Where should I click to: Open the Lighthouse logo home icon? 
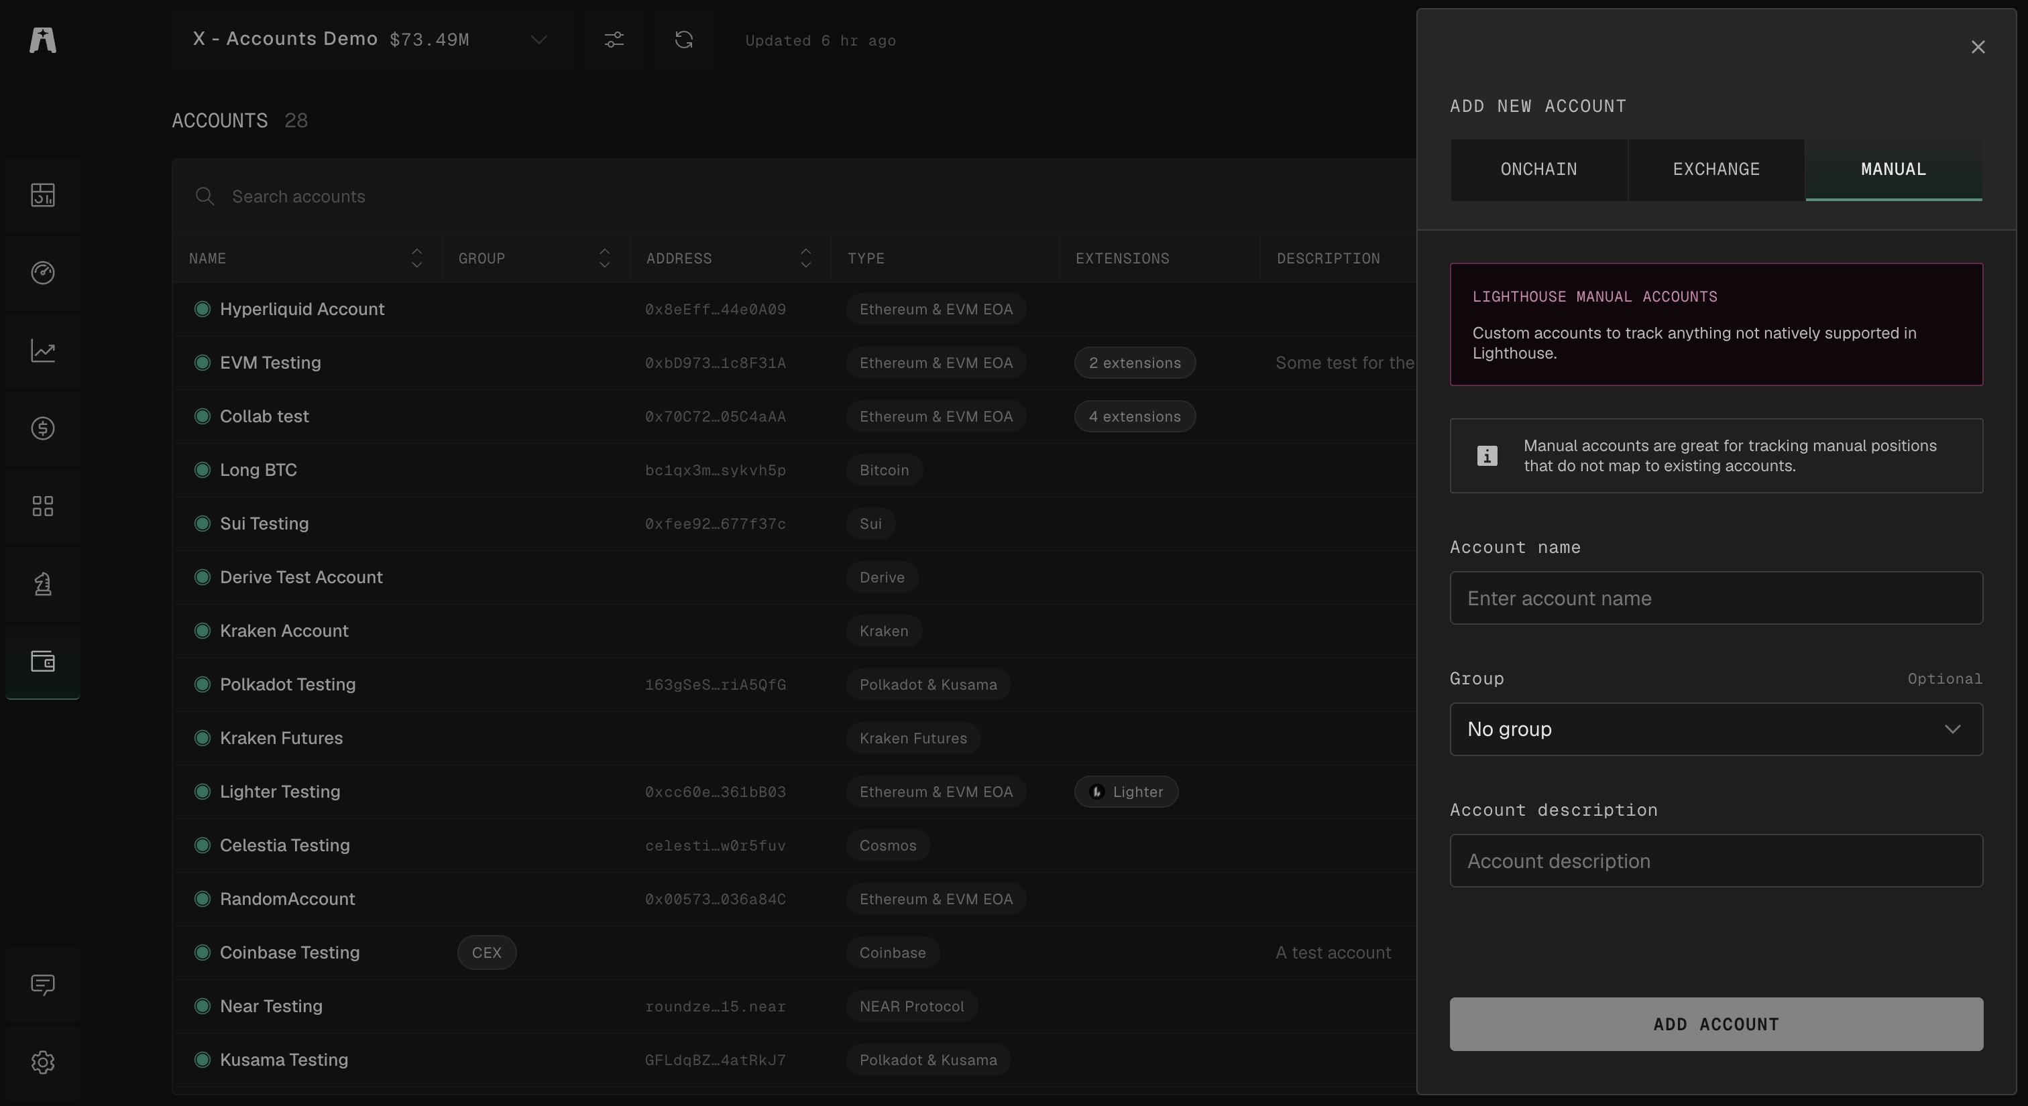(42, 40)
